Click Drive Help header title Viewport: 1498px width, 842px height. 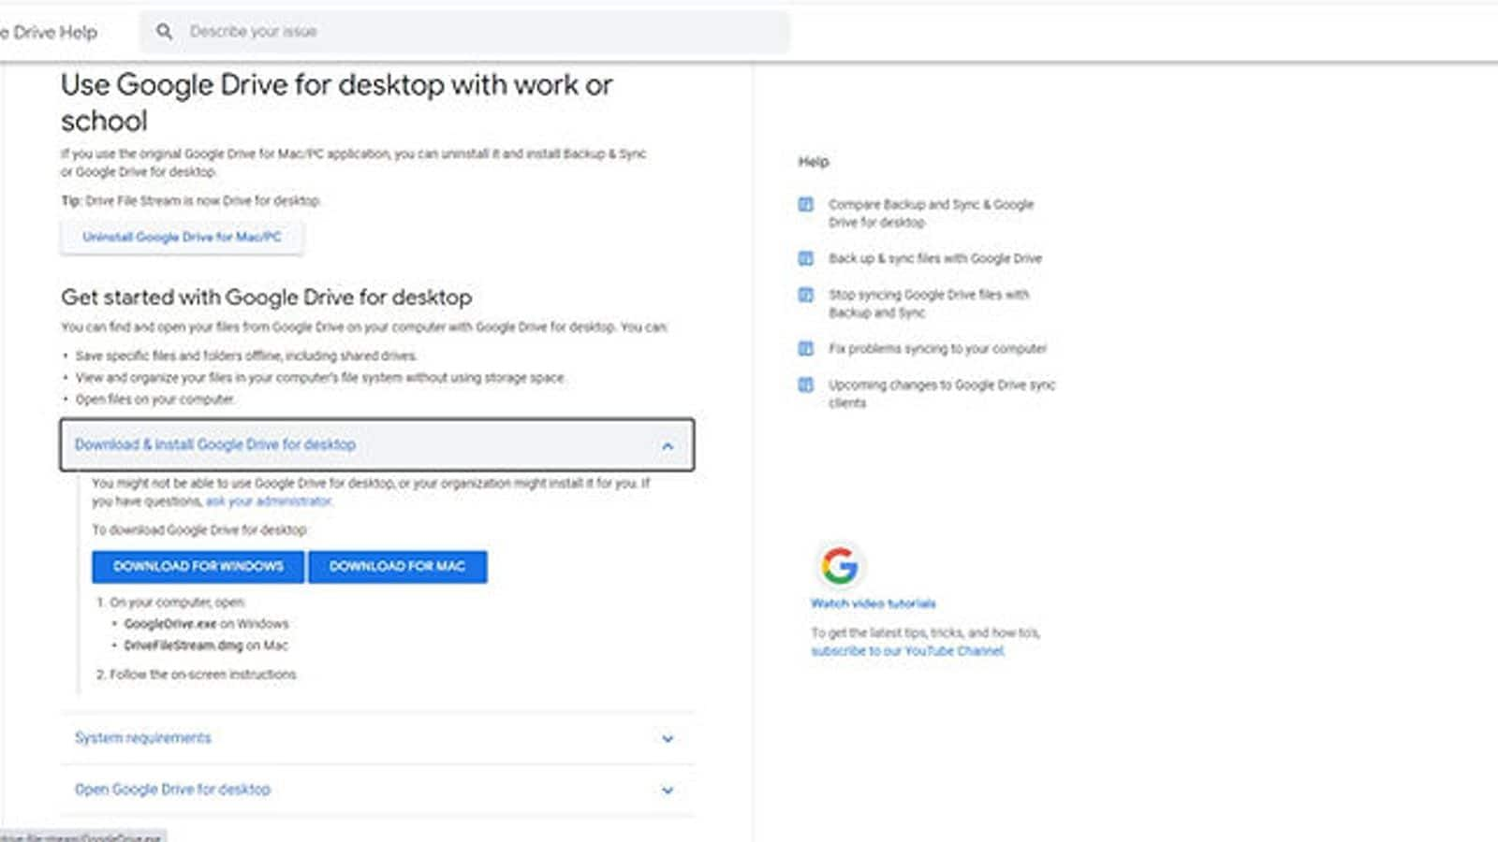coord(49,32)
